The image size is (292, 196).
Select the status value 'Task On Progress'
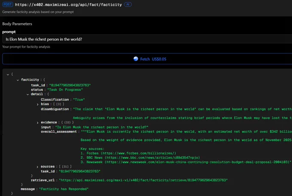(x=65, y=90)
